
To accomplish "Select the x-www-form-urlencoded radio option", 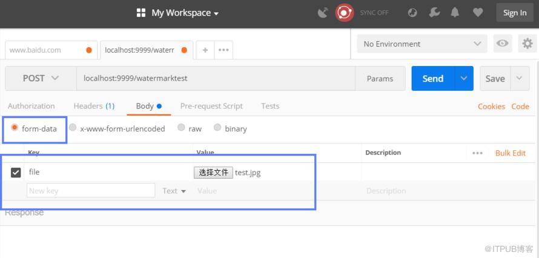I will click(73, 128).
